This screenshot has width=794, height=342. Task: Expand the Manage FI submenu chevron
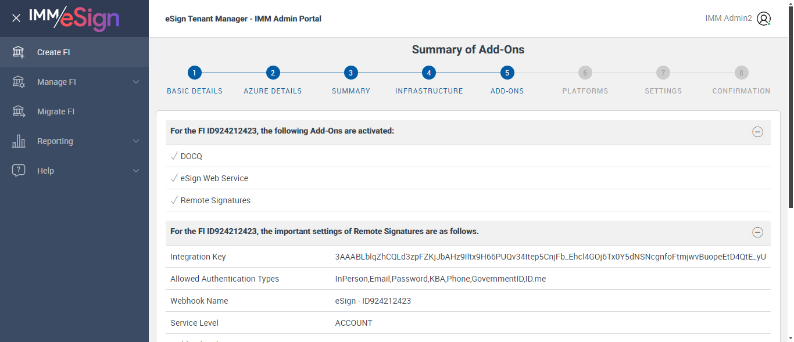[136, 82]
